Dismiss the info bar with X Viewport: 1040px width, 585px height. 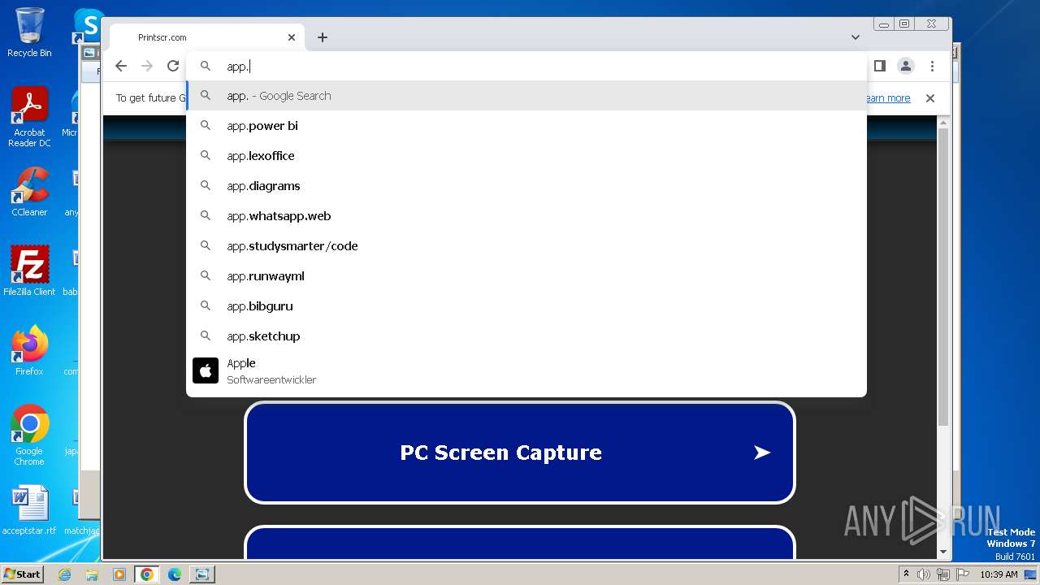tap(930, 98)
